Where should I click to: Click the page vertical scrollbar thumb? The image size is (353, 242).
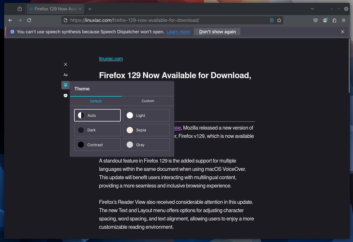pos(349,66)
